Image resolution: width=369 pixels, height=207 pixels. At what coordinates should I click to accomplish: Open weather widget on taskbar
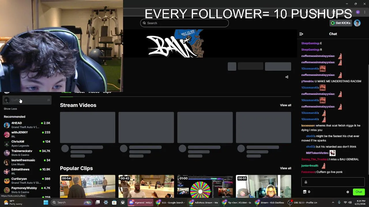[x=14, y=202]
